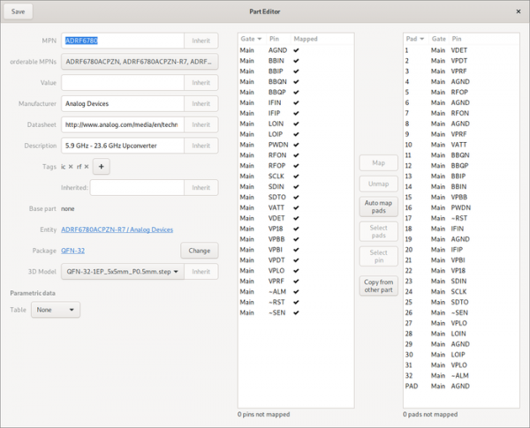Add a new tag with plus button
The height and width of the screenshot is (428, 530).
point(101,166)
